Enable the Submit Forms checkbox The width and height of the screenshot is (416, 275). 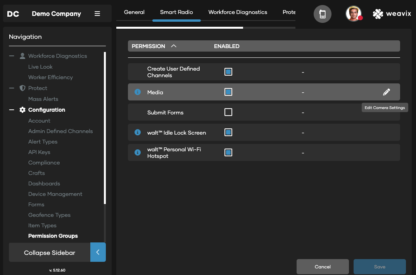point(228,112)
